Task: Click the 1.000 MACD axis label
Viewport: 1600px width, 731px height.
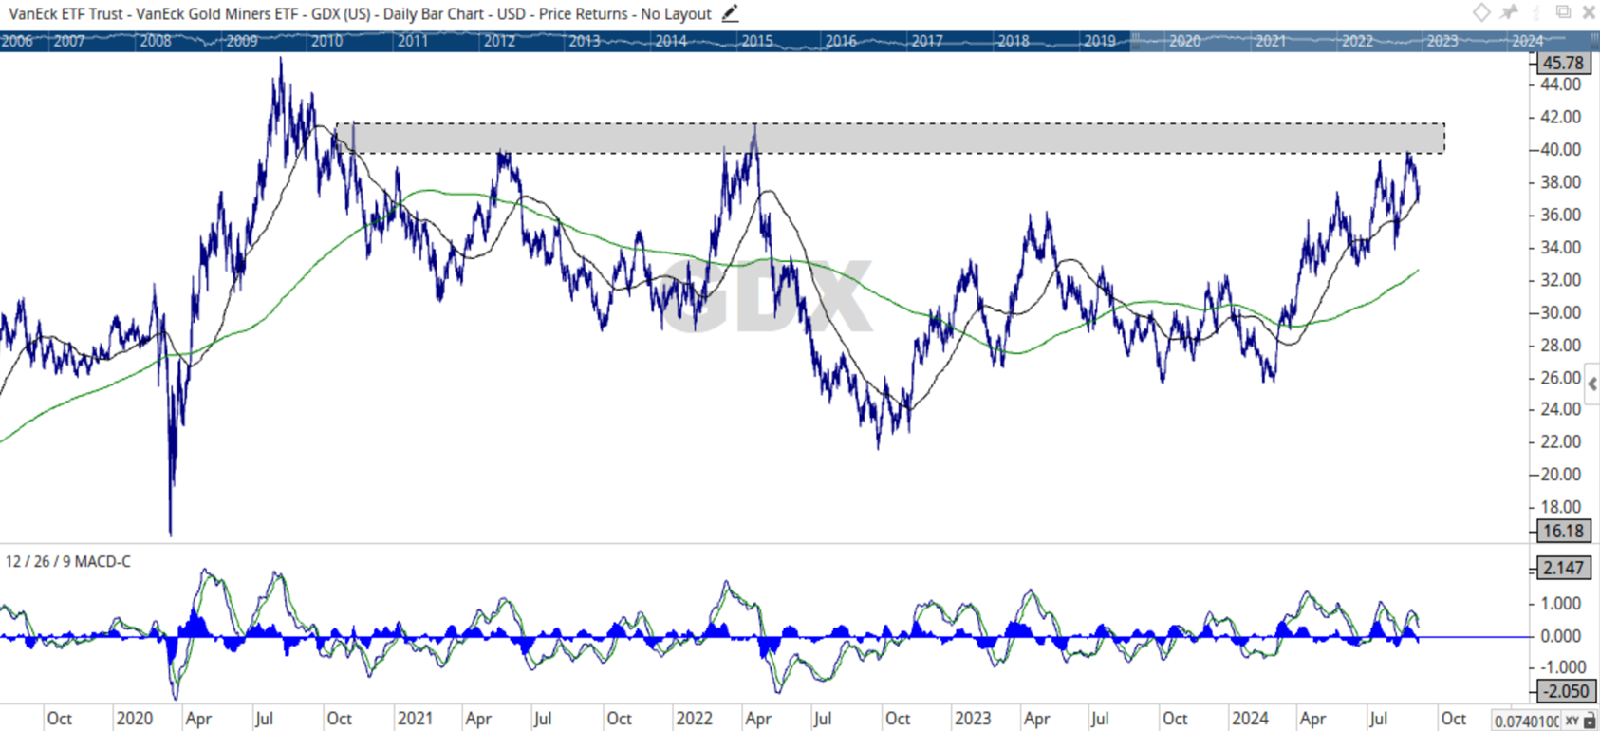Action: (1561, 603)
